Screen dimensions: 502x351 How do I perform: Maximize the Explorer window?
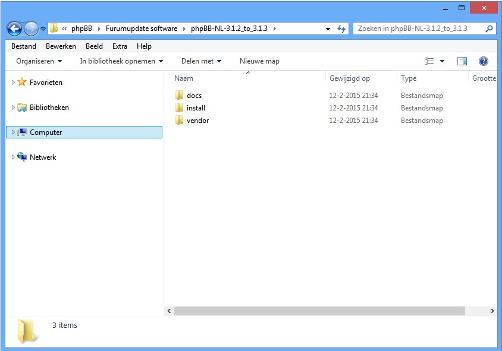462,8
